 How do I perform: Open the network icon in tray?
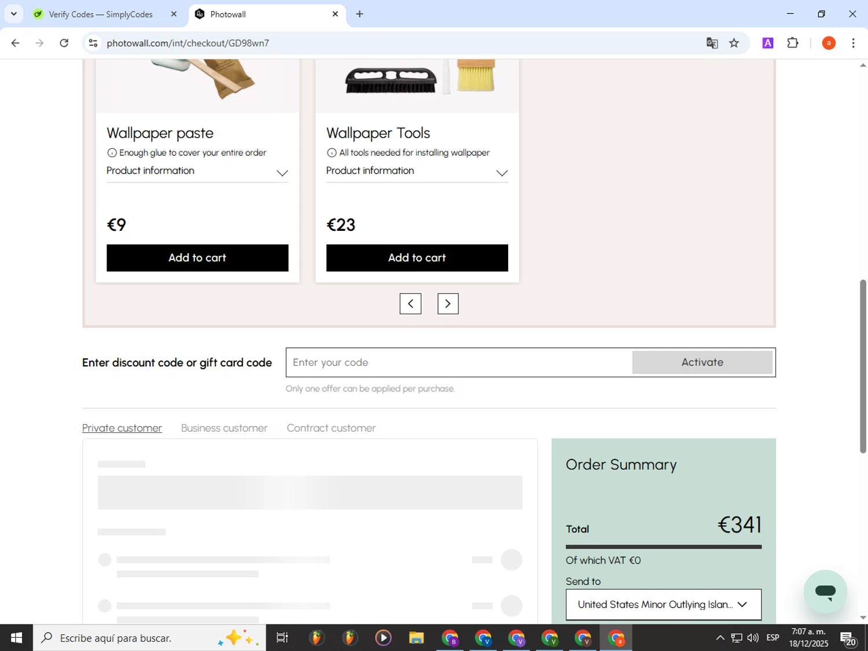pos(737,638)
